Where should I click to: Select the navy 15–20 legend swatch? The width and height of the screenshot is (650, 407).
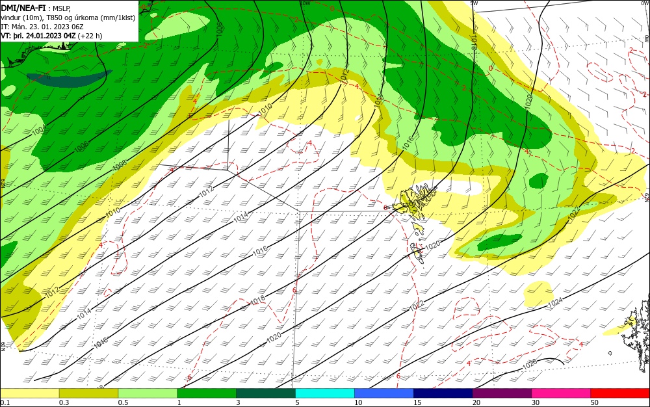click(443, 393)
